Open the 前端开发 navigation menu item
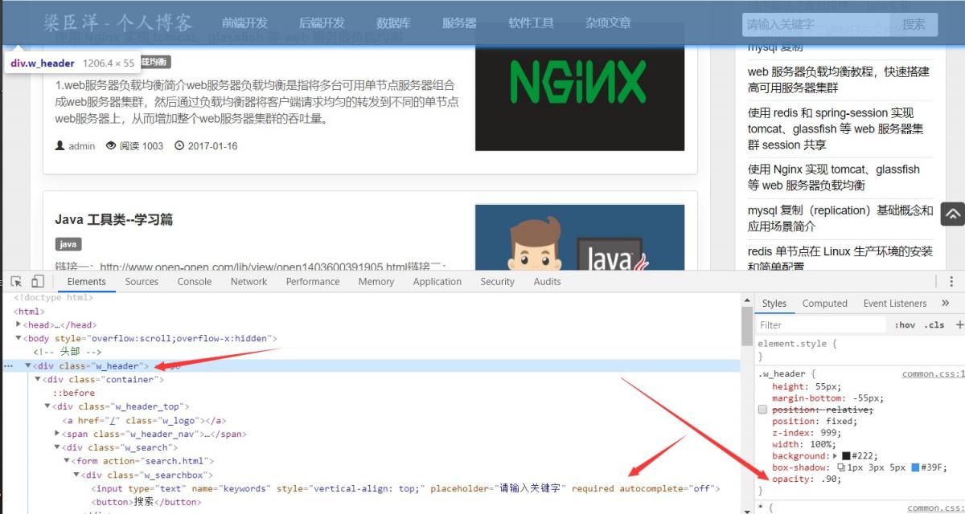 (x=245, y=23)
